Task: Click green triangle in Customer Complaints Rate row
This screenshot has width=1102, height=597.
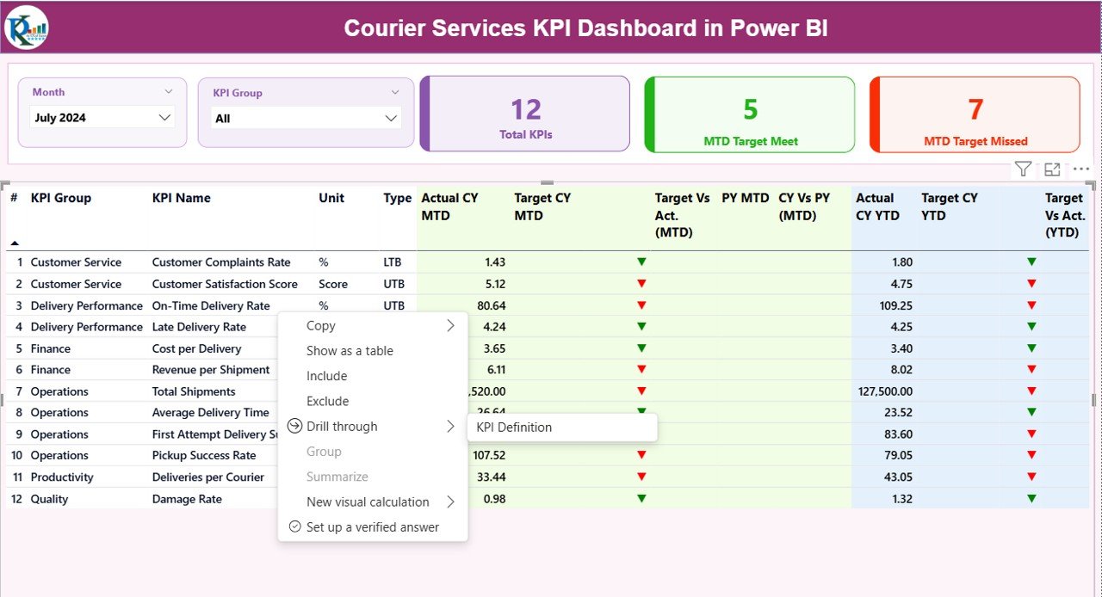Action: [641, 262]
